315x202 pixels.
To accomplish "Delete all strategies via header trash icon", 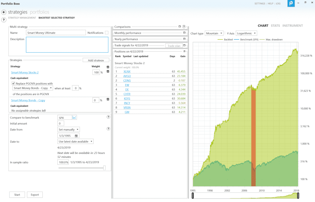I will pyautogui.click(x=108, y=67).
